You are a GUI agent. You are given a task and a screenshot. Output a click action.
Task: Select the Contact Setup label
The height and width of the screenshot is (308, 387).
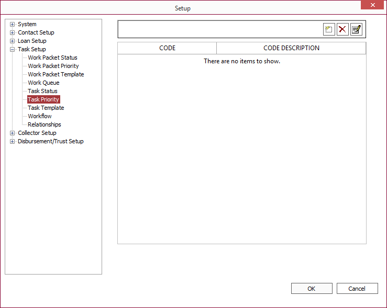pyautogui.click(x=36, y=32)
